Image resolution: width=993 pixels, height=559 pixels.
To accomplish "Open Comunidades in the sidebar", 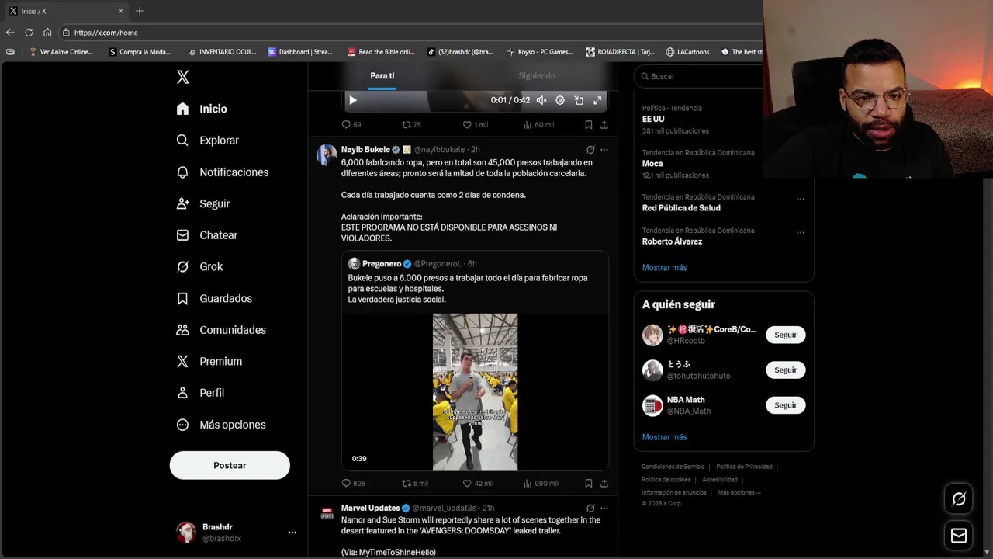I will [221, 330].
